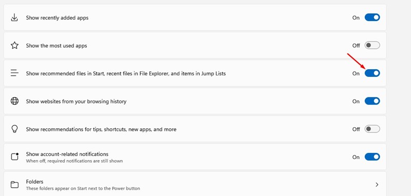
Task: Click the Off status of most used apps
Action: [x=356, y=46]
